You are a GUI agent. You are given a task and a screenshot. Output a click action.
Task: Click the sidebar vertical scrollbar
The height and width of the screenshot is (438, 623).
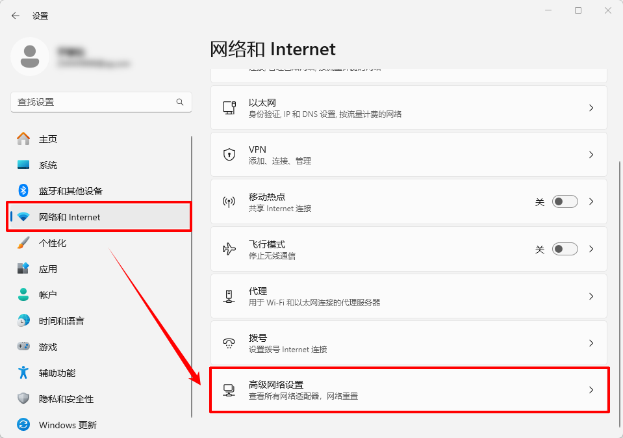pos(192,277)
